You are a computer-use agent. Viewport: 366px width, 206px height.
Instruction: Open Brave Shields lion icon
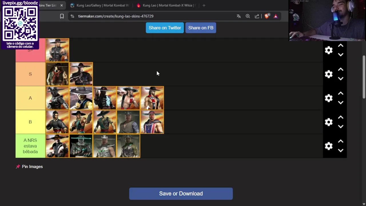267,16
